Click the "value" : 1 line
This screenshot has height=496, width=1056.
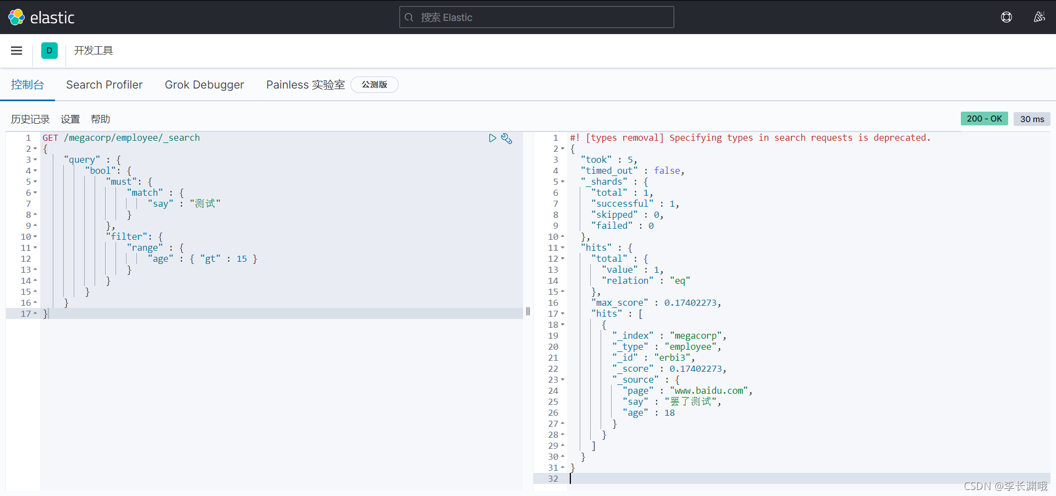point(632,270)
